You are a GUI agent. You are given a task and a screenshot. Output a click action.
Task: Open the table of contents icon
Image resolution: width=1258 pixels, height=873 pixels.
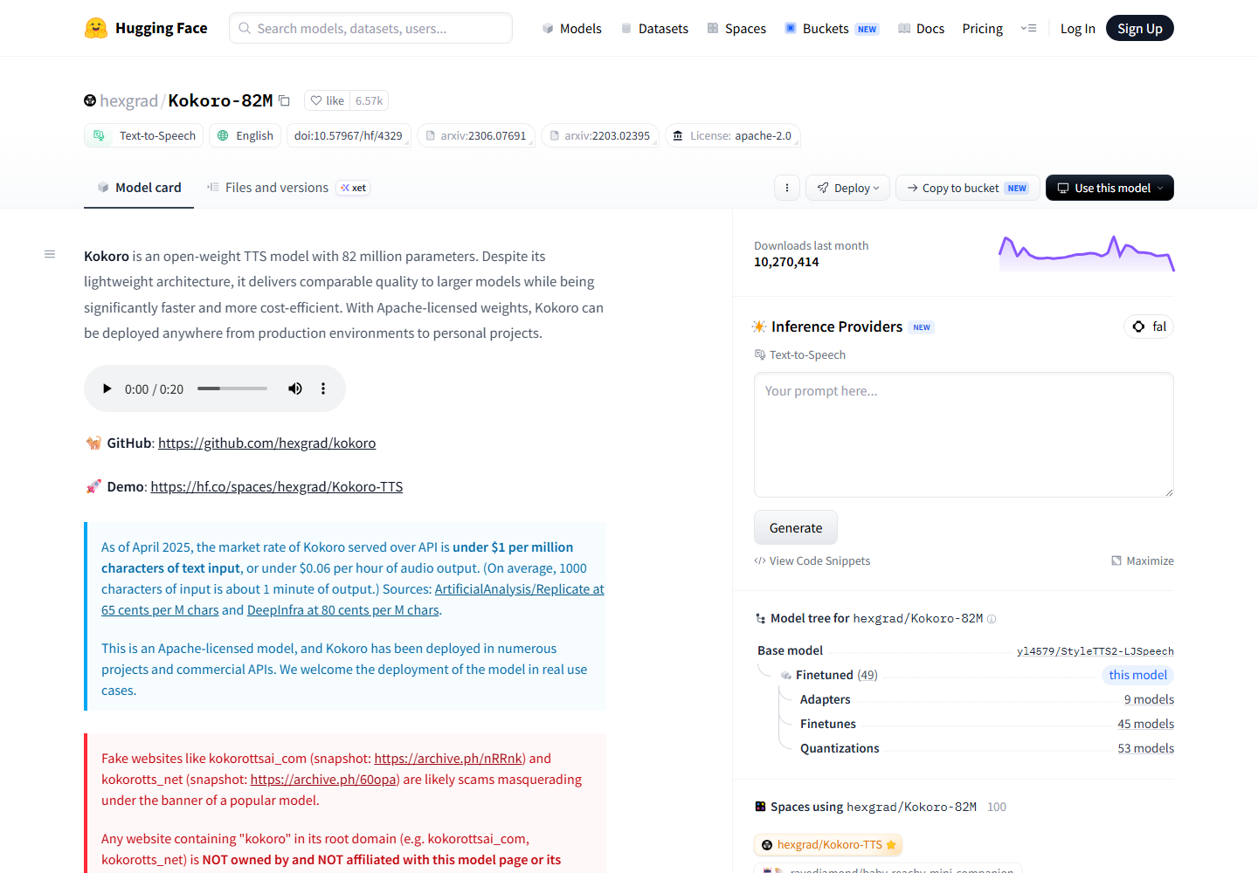pyautogui.click(x=50, y=255)
